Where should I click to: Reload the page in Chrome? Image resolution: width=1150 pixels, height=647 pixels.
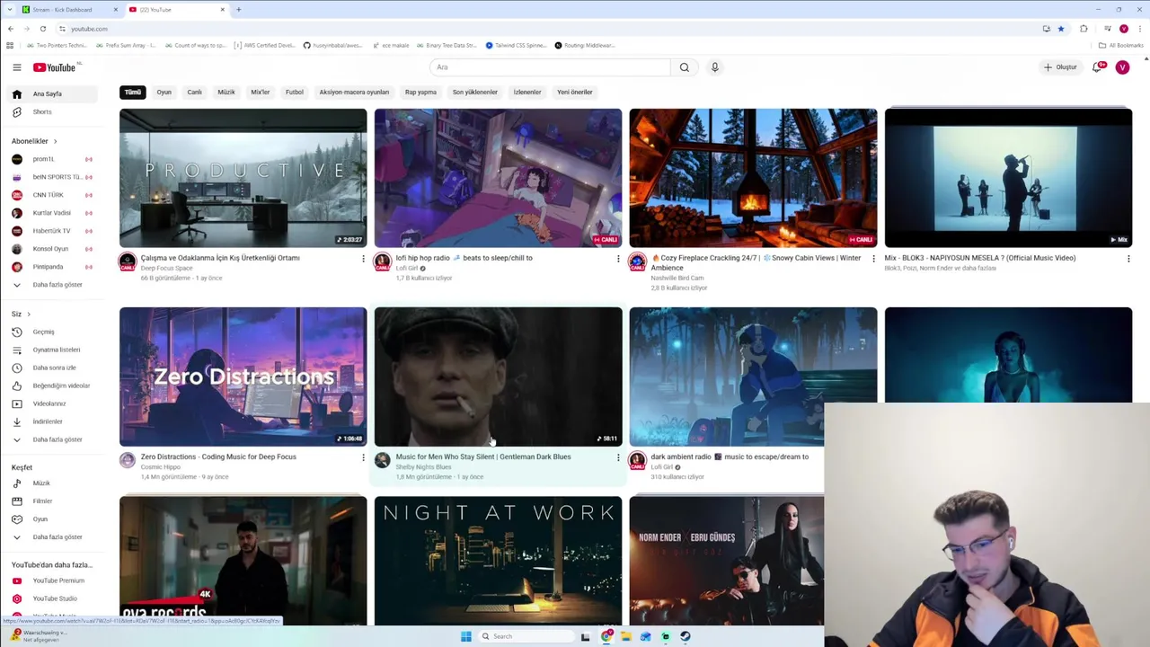tap(42, 29)
